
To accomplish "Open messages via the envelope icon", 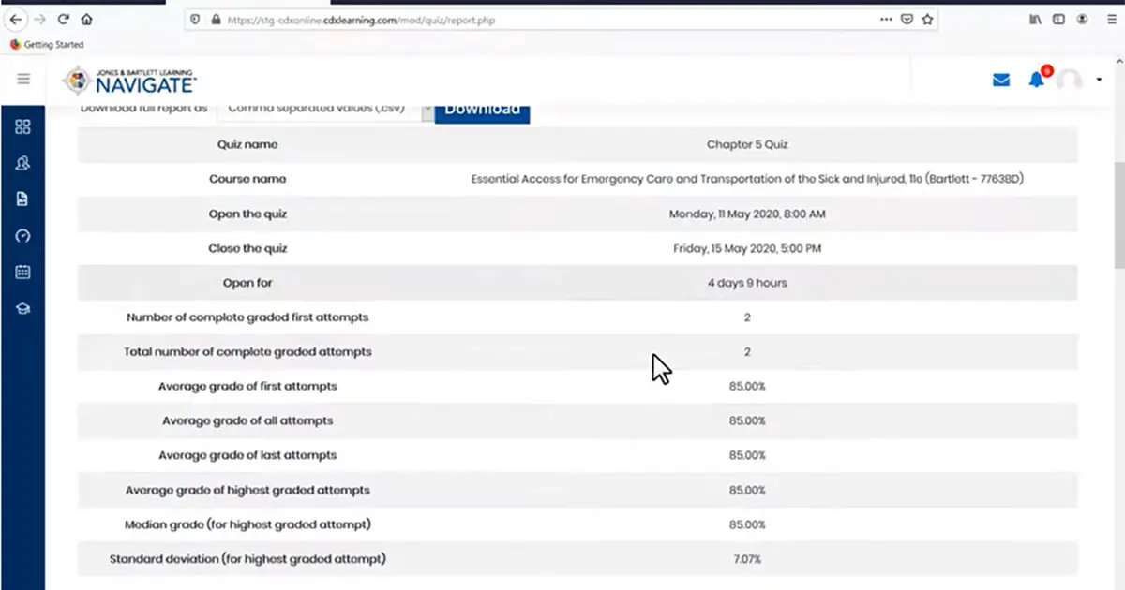I will [x=1001, y=81].
